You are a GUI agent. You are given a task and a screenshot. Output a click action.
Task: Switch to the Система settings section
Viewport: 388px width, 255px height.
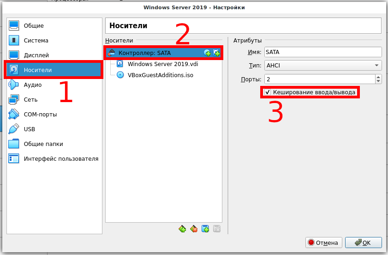(x=36, y=41)
